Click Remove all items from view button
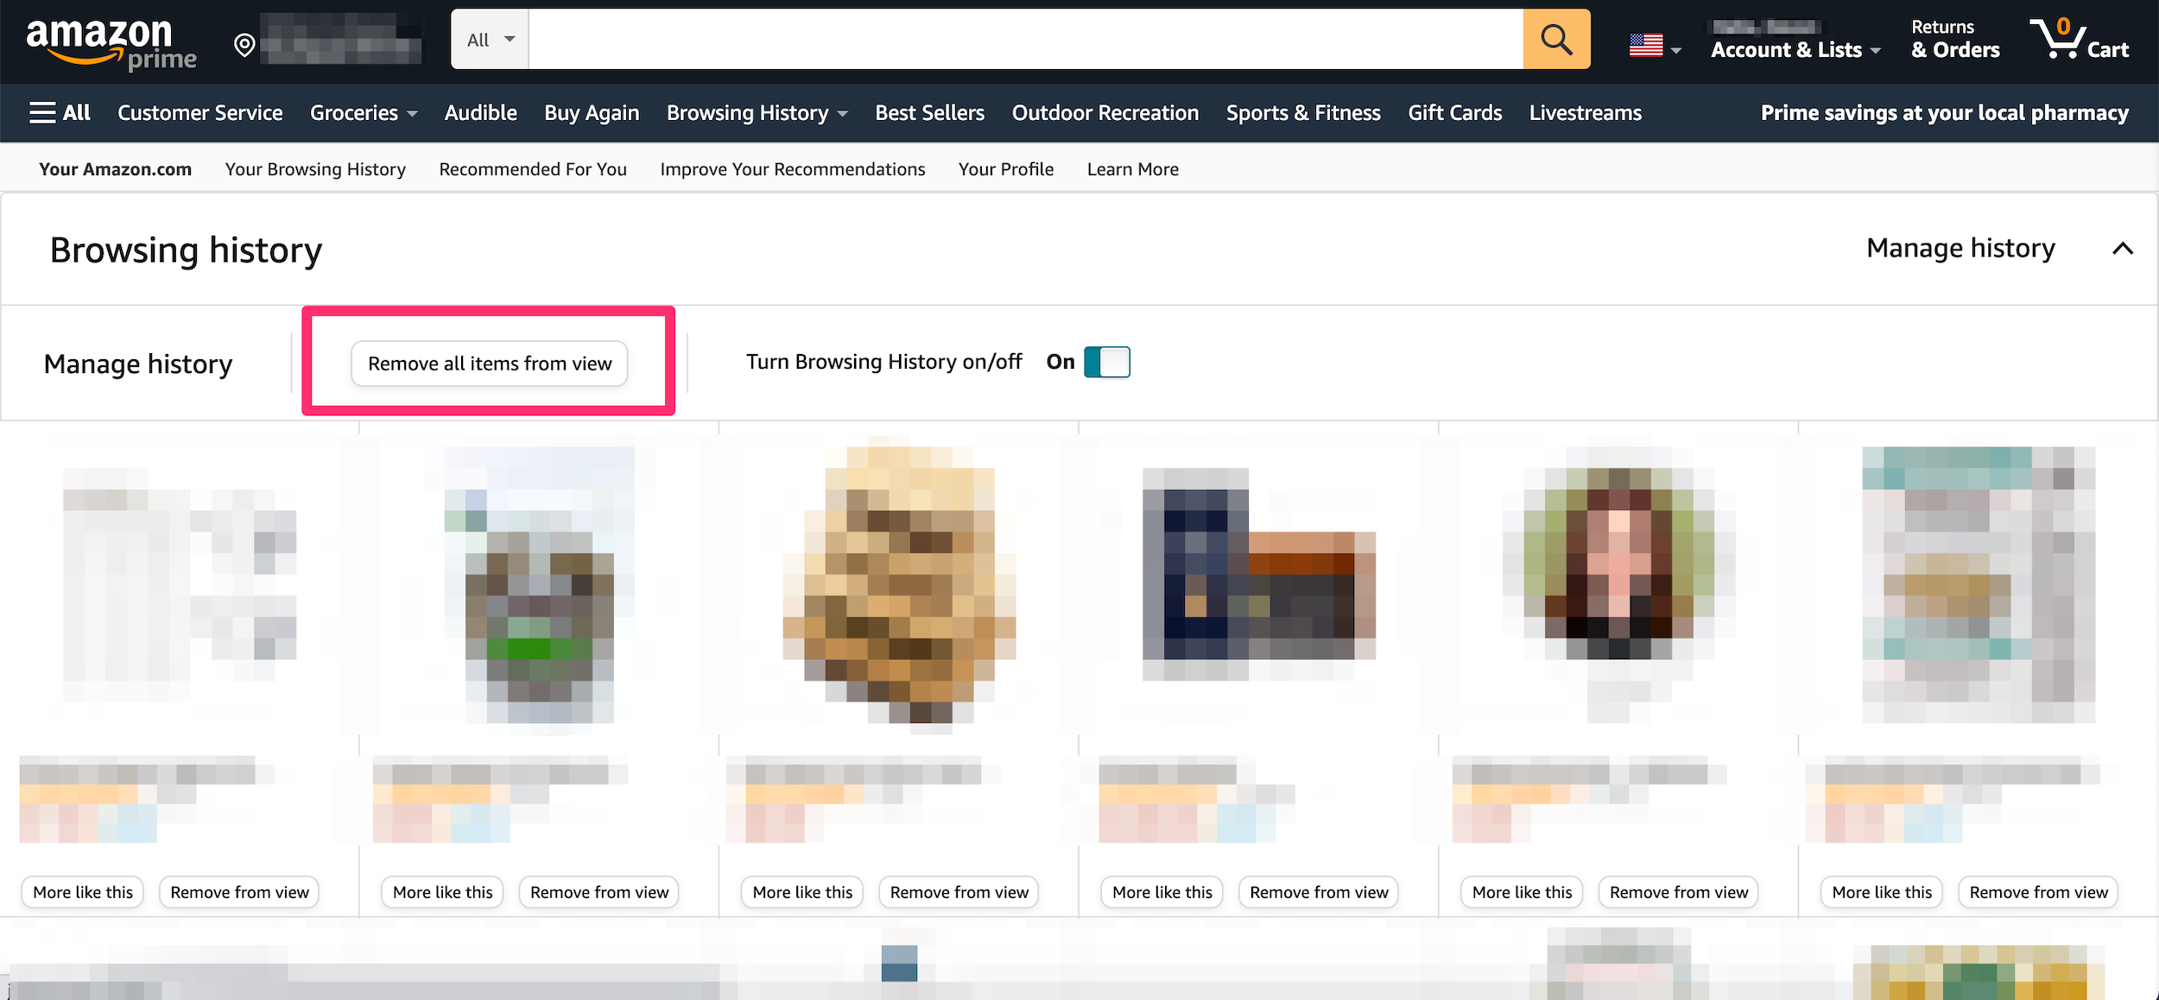The width and height of the screenshot is (2159, 1000). (489, 362)
